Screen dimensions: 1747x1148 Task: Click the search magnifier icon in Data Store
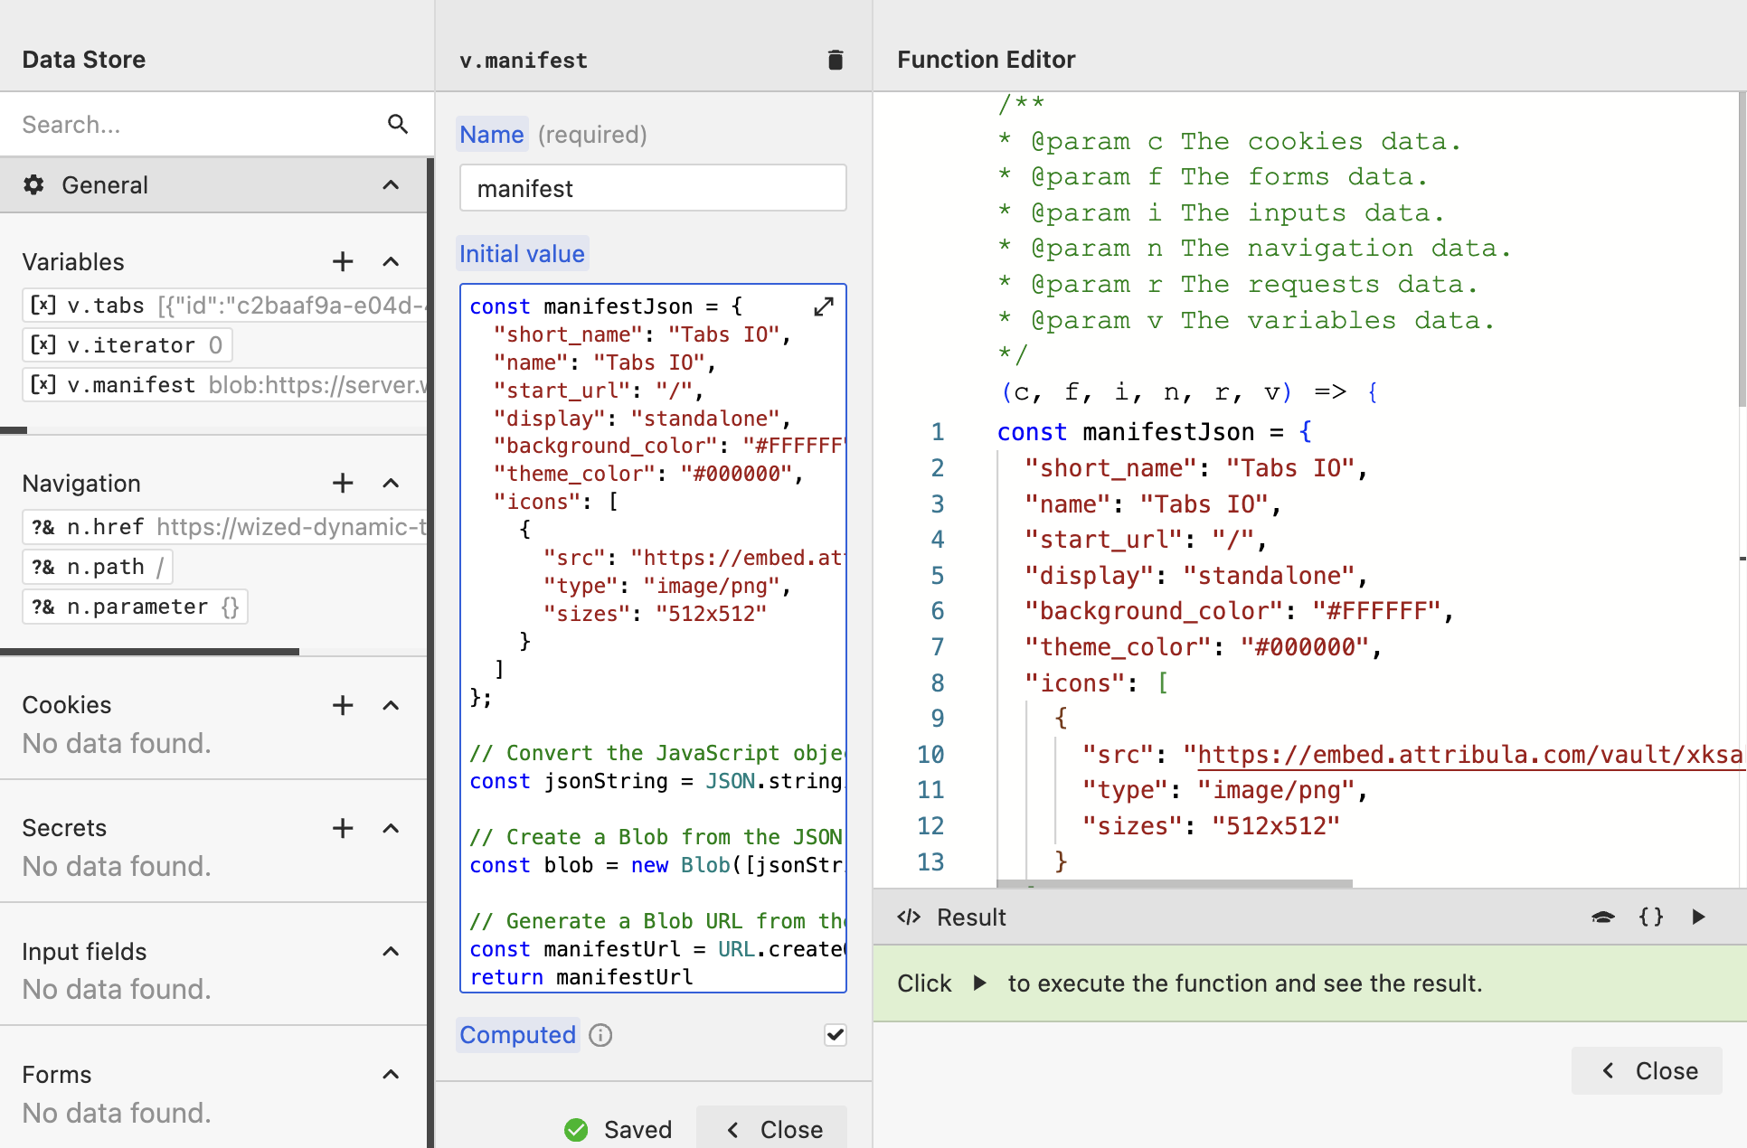pos(398,124)
